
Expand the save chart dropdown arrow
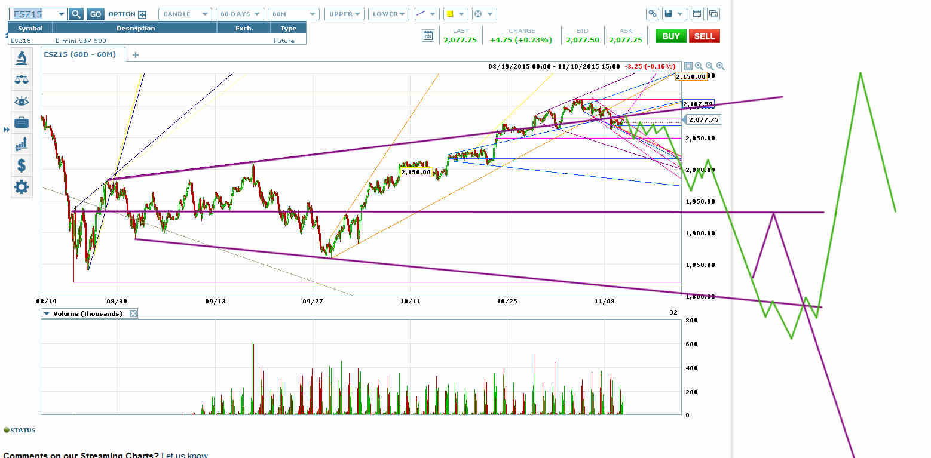[681, 14]
